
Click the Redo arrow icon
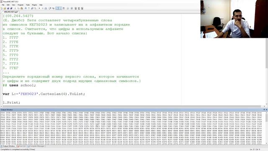tap(29, 8)
